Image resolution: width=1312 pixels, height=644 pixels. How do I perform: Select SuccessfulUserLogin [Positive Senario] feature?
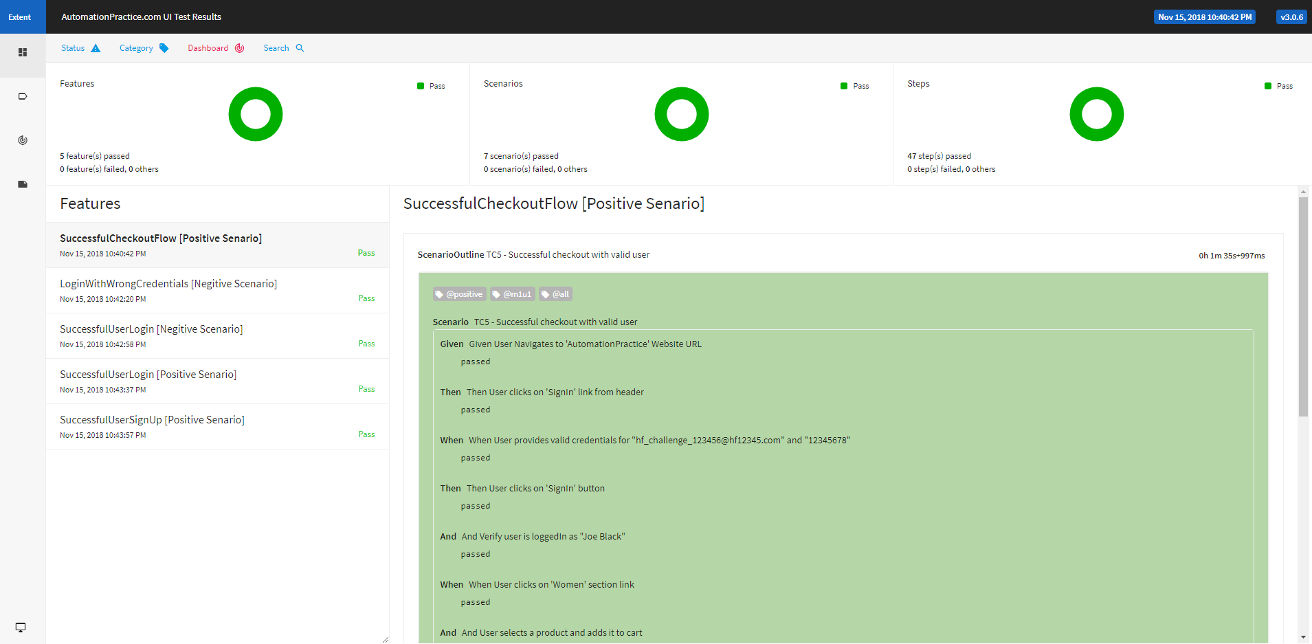[x=217, y=381]
